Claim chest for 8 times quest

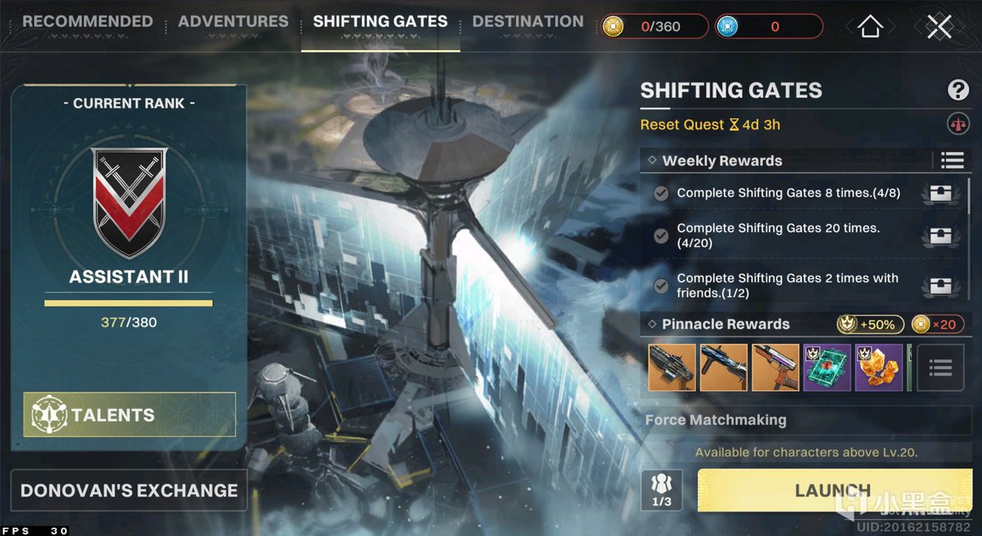click(x=940, y=193)
